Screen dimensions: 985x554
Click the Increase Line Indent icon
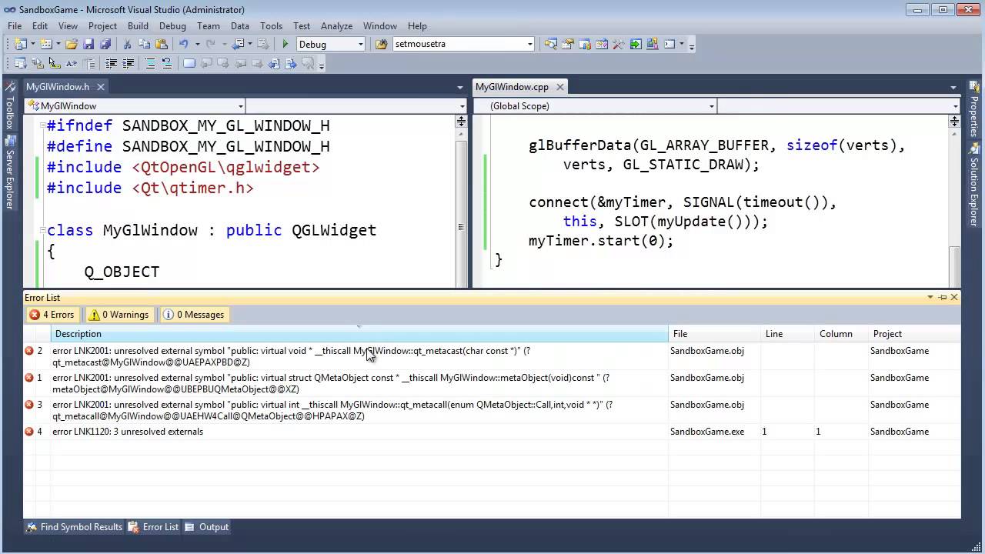point(129,63)
